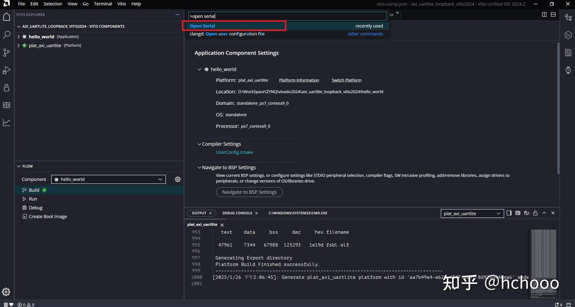The width and height of the screenshot is (575, 307).
Task: Open Vitis Explorer more actions ellipsis
Action: 177,14
